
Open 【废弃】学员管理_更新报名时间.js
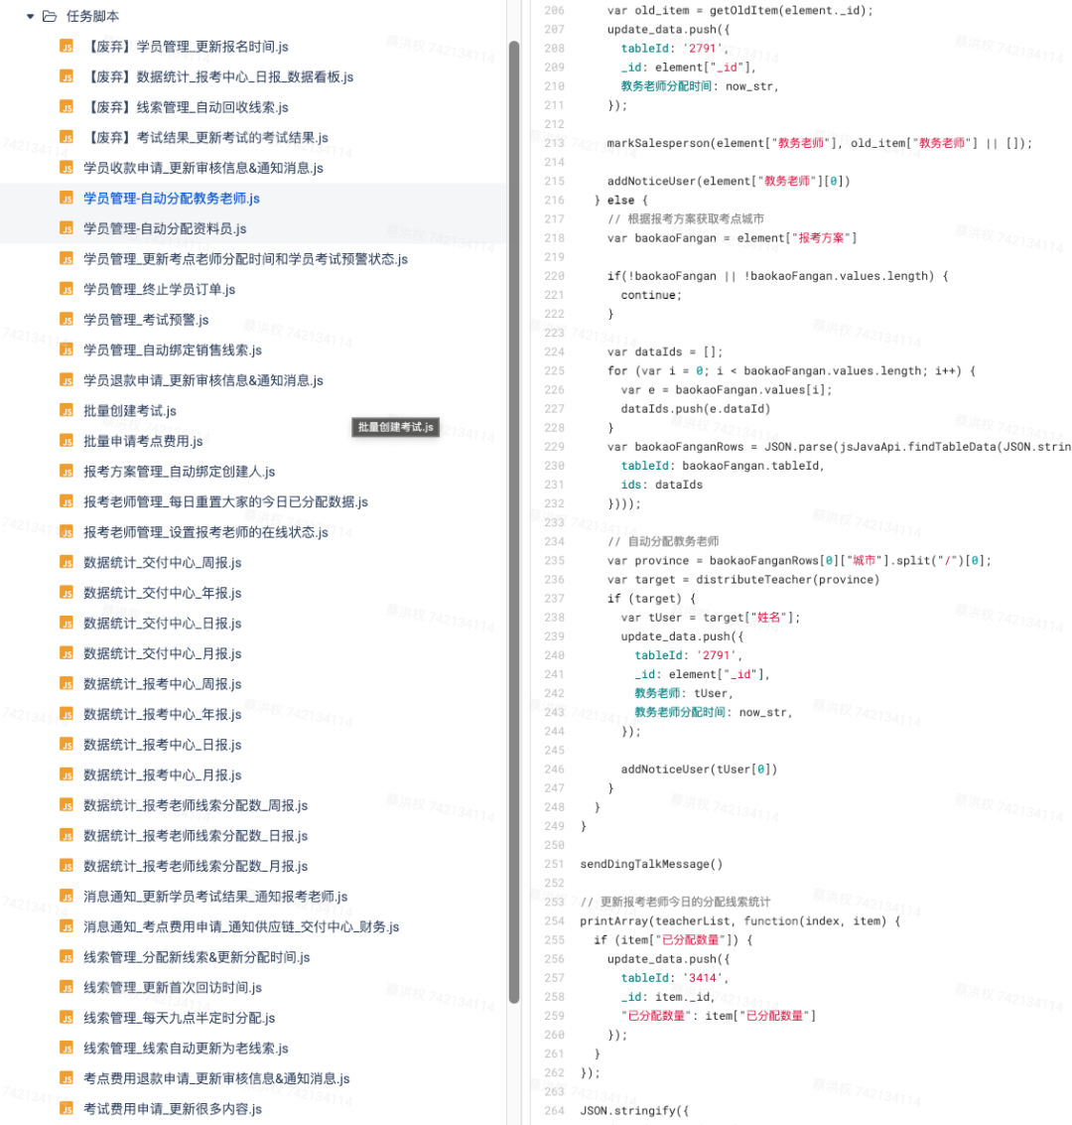click(187, 47)
